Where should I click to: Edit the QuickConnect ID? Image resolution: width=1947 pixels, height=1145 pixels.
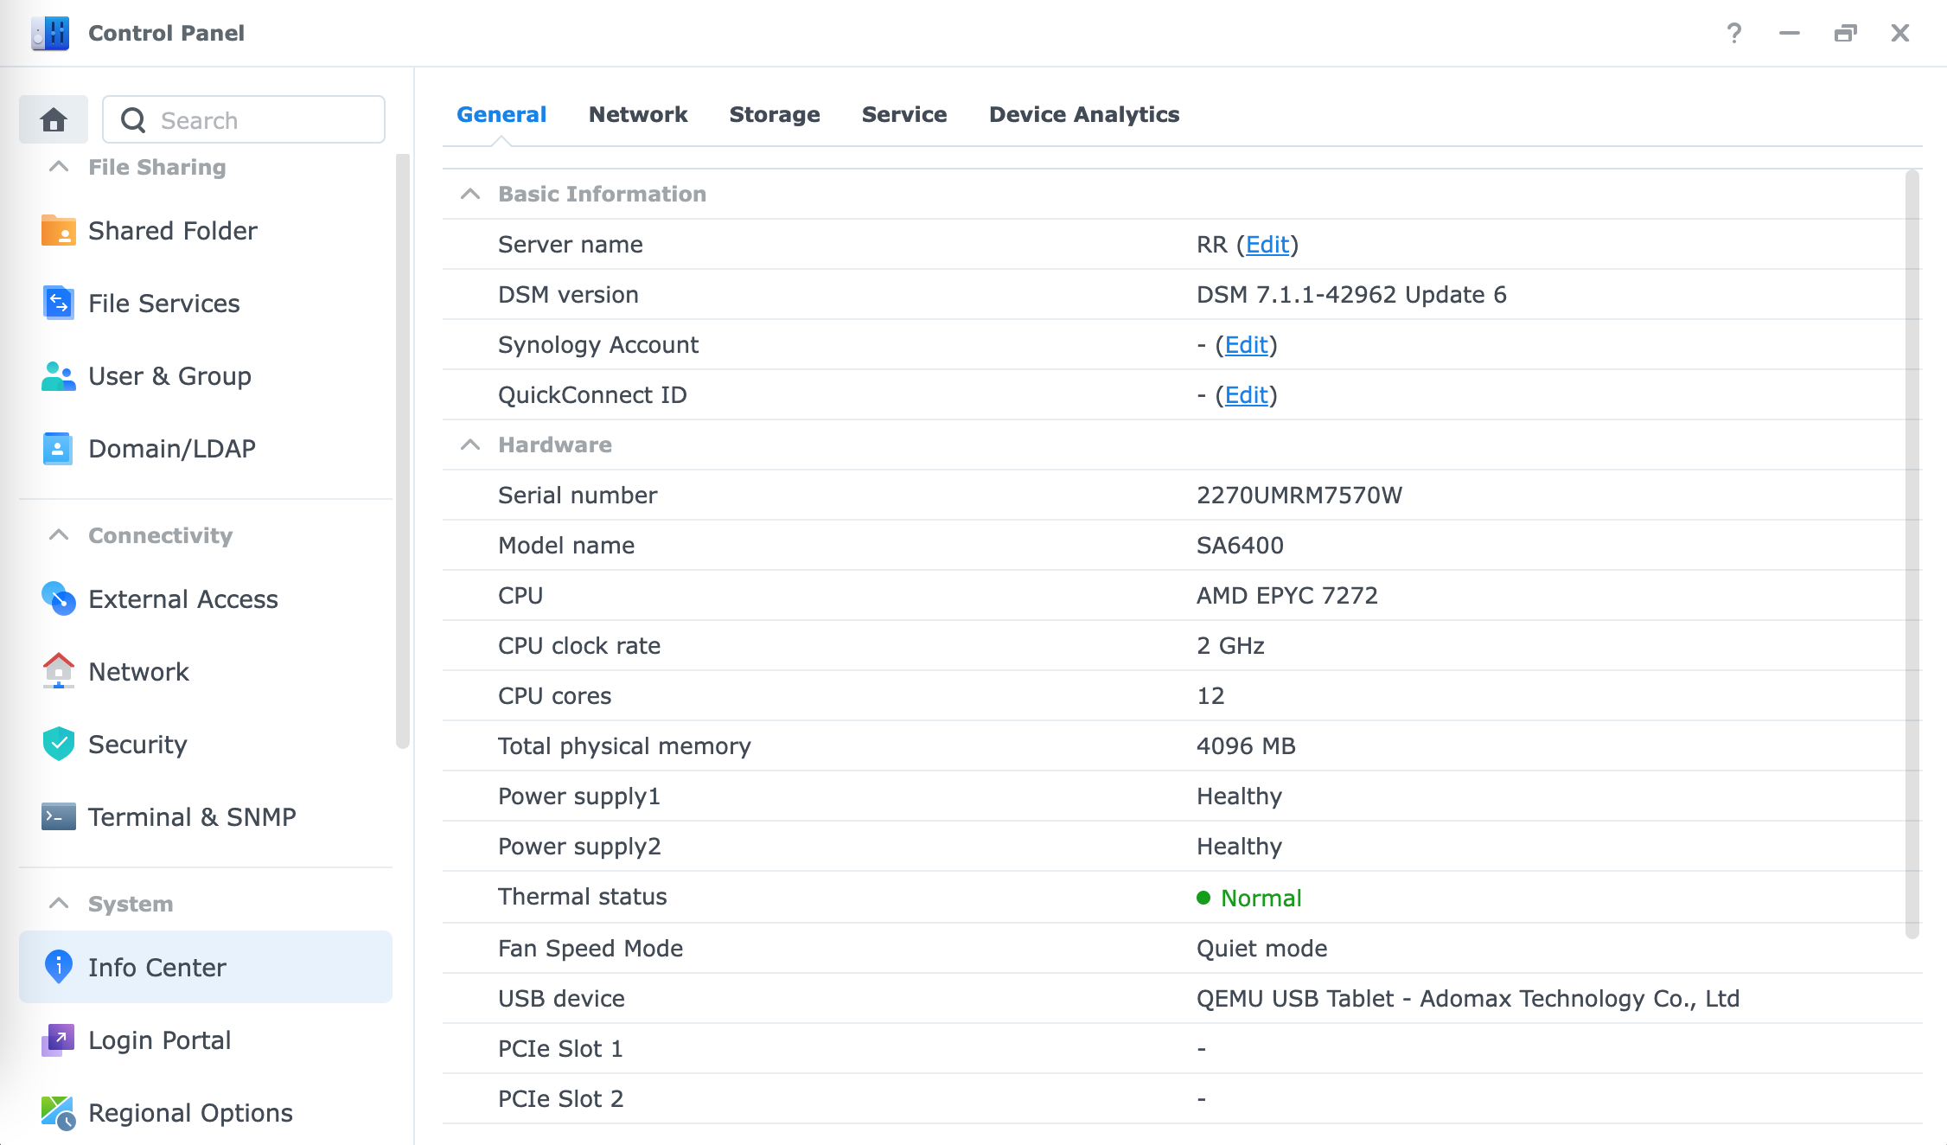pos(1247,395)
